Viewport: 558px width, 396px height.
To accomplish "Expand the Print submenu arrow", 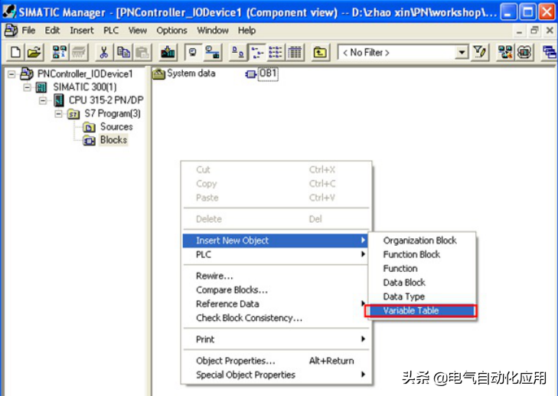I will click(363, 339).
